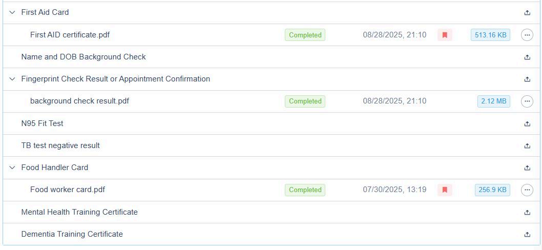Click the 513.16 KB file size badge
This screenshot has height=250, width=542.
click(490, 35)
